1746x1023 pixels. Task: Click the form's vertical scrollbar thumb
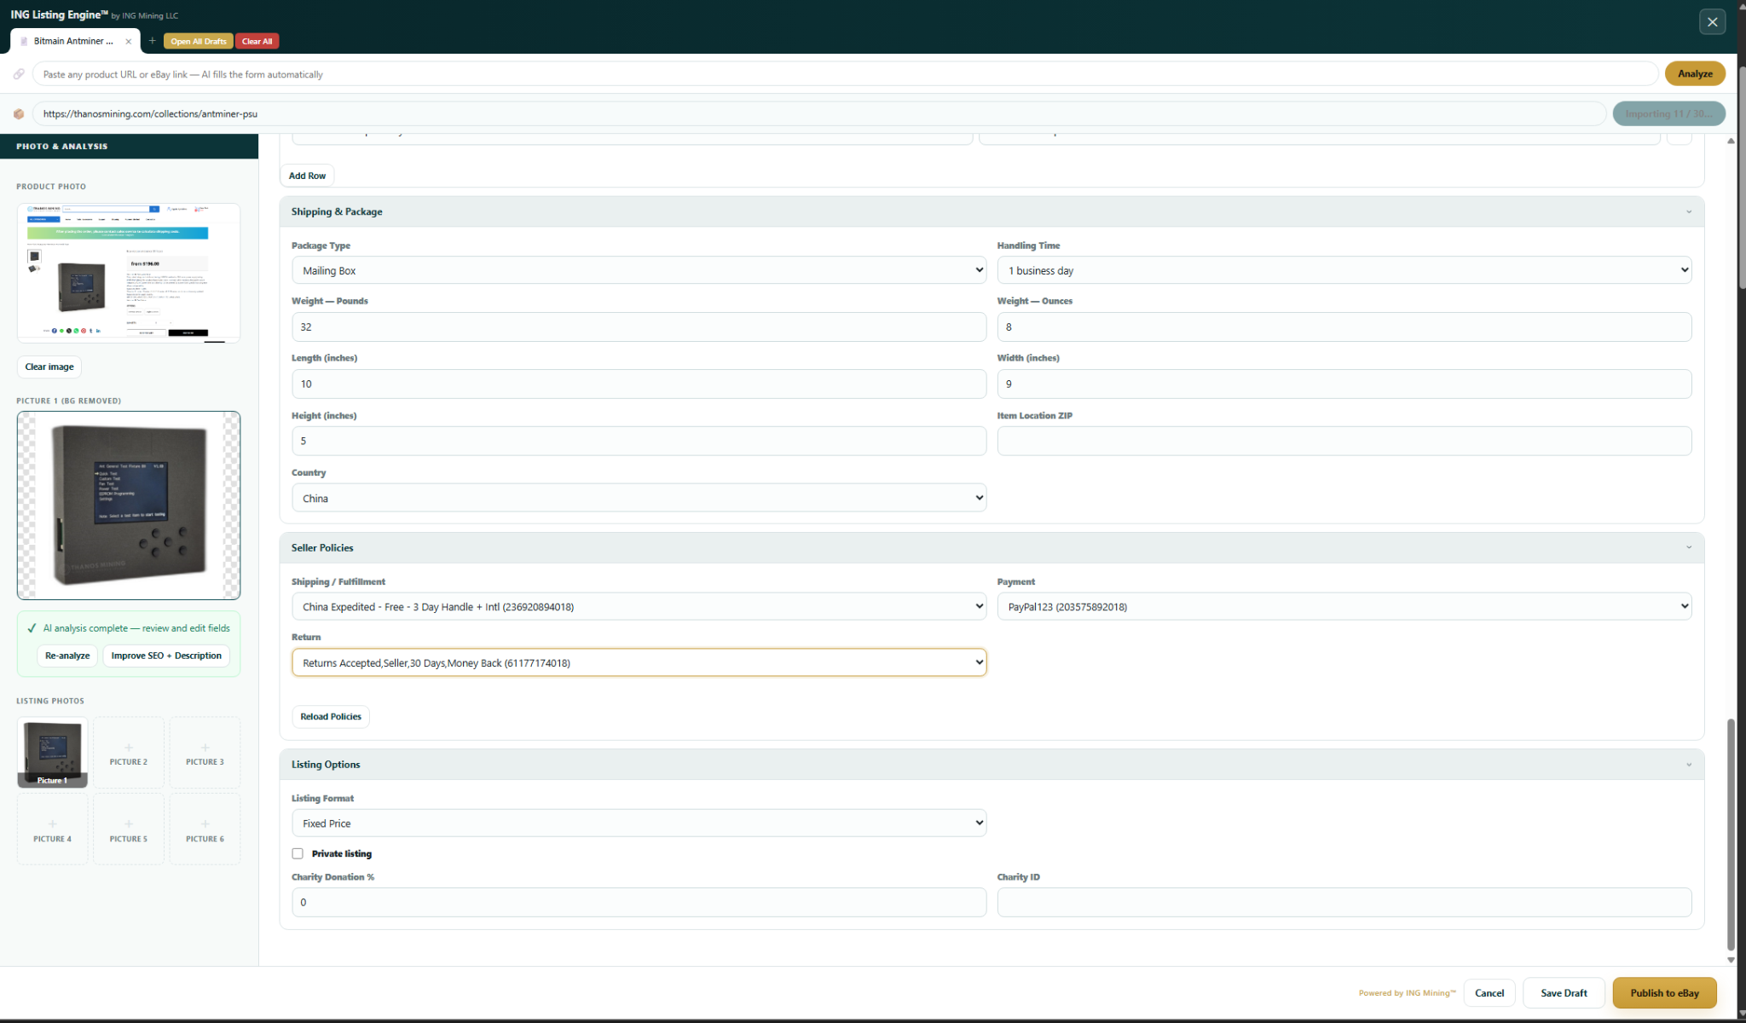point(1731,834)
